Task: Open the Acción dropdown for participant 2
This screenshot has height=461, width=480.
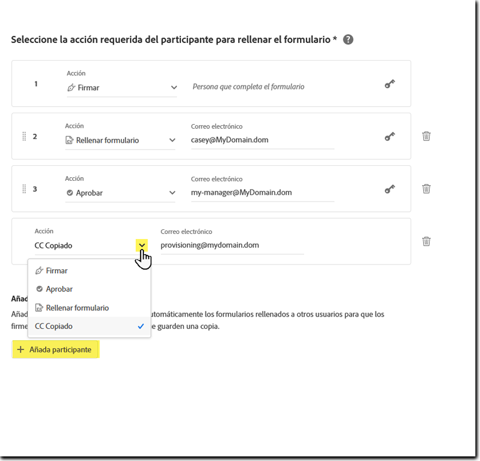Action: tap(173, 139)
